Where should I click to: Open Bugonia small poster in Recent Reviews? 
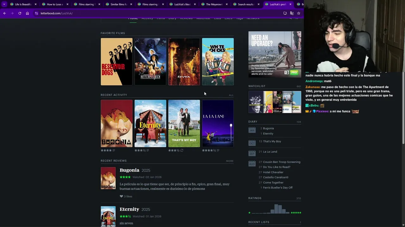(x=108, y=178)
